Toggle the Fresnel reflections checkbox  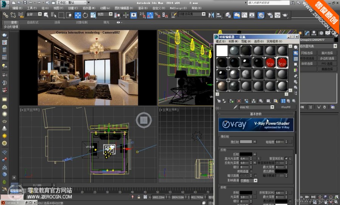(286, 158)
